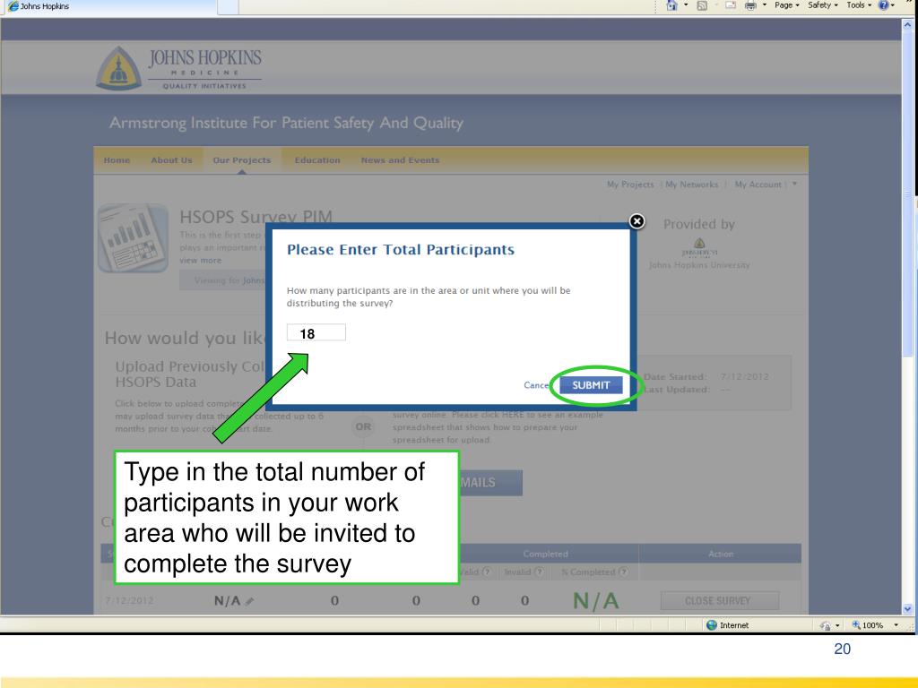The image size is (918, 688).
Task: Click the vertical scrollbar down arrow
Action: point(908,608)
